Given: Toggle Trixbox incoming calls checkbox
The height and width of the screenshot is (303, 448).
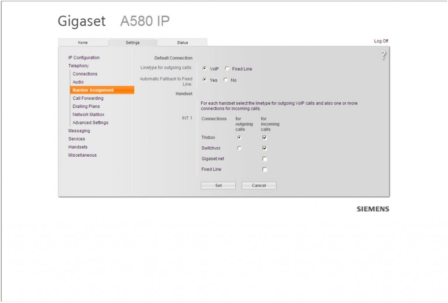Looking at the screenshot, I should [265, 138].
